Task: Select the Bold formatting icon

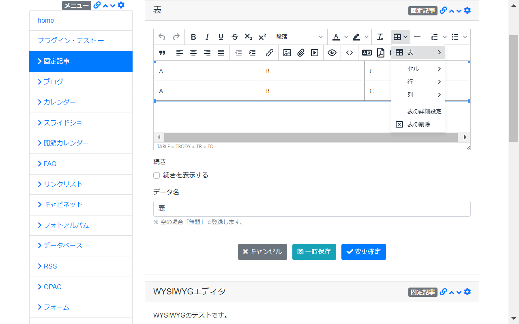Action: 193,37
